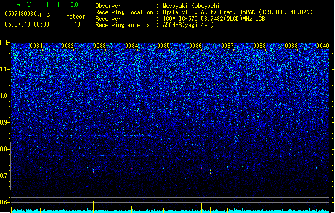Click time marker 0036
The width and height of the screenshot is (335, 213).
[x=195, y=46]
